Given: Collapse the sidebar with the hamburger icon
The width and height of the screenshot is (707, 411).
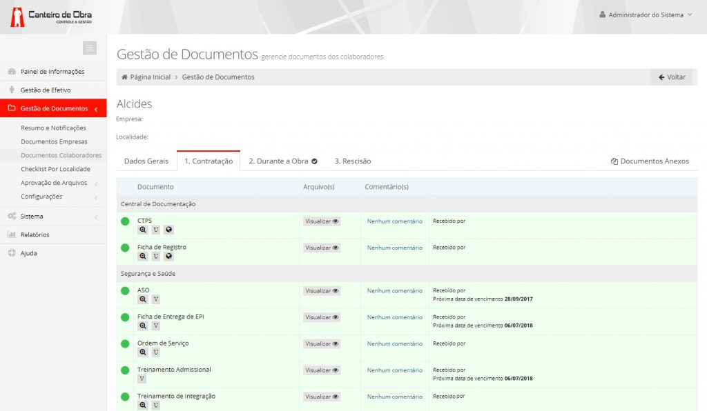Looking at the screenshot, I should [x=90, y=48].
